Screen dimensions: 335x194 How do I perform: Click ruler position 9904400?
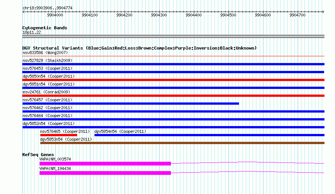click(x=193, y=15)
